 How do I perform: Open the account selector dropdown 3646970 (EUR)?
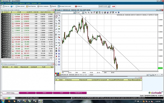pos(109,6)
